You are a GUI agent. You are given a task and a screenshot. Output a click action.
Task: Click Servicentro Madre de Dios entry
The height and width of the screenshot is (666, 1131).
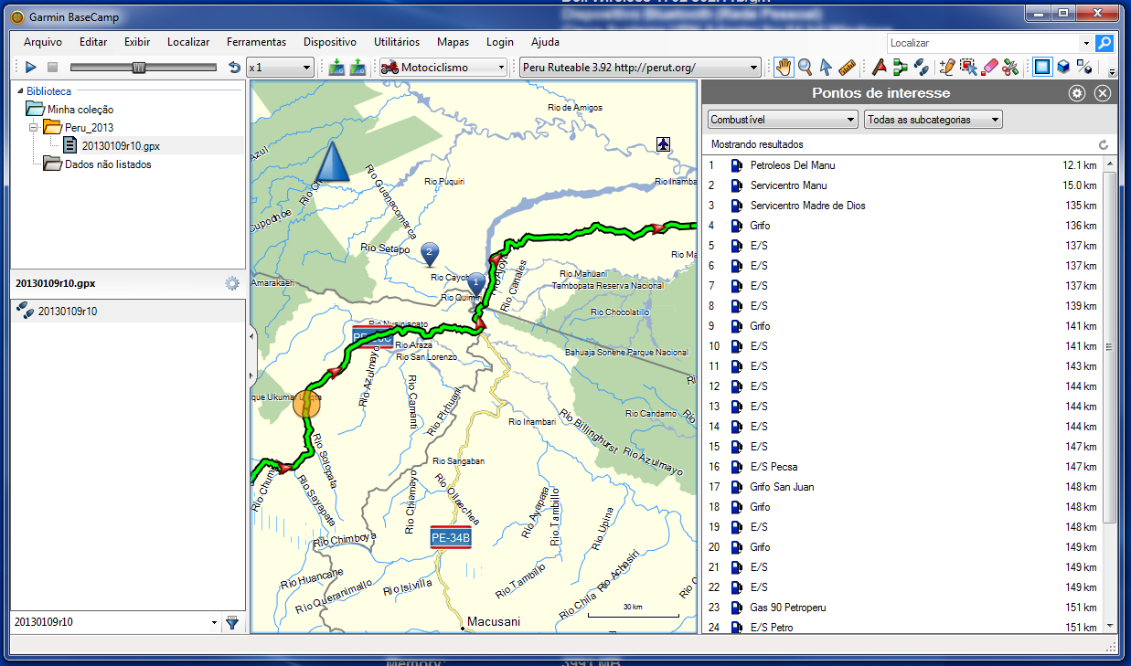point(807,206)
